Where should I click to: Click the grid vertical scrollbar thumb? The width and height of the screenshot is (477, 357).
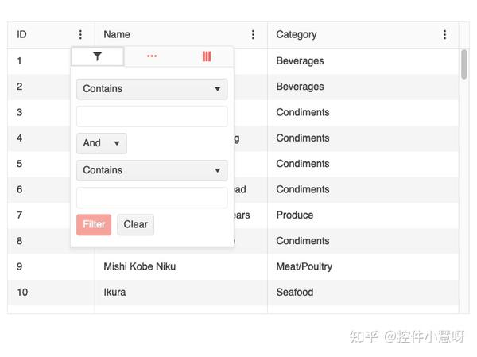[x=463, y=64]
